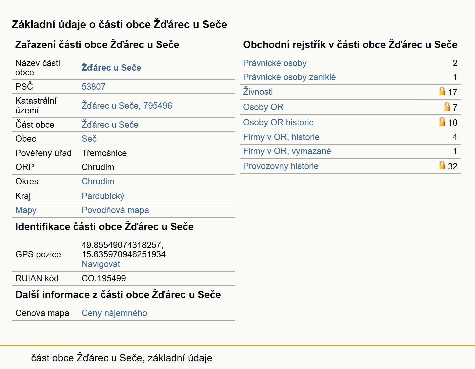
Task: Open Pardubický region link
Action: pos(103,196)
